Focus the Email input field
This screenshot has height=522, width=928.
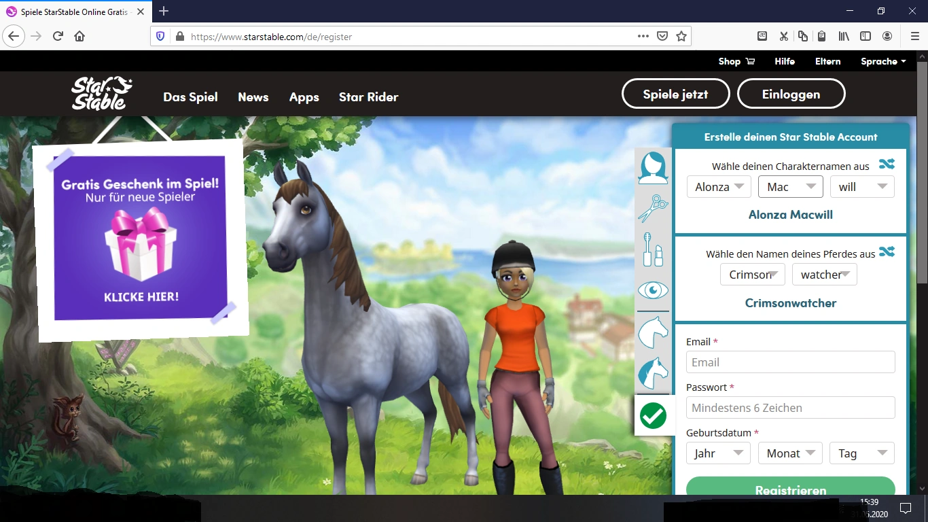pos(791,362)
